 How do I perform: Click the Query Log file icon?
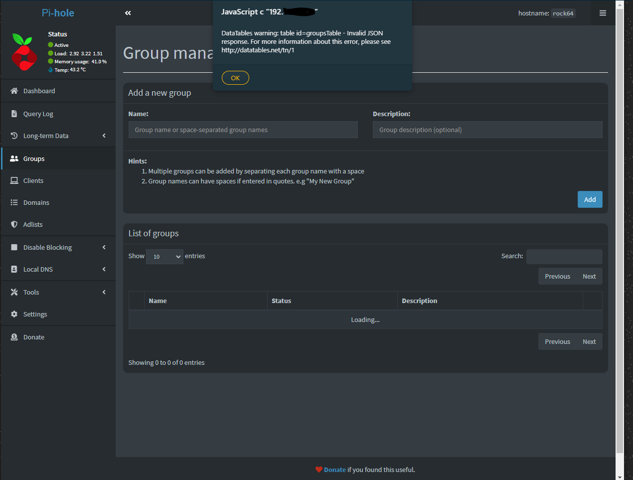pyautogui.click(x=14, y=114)
